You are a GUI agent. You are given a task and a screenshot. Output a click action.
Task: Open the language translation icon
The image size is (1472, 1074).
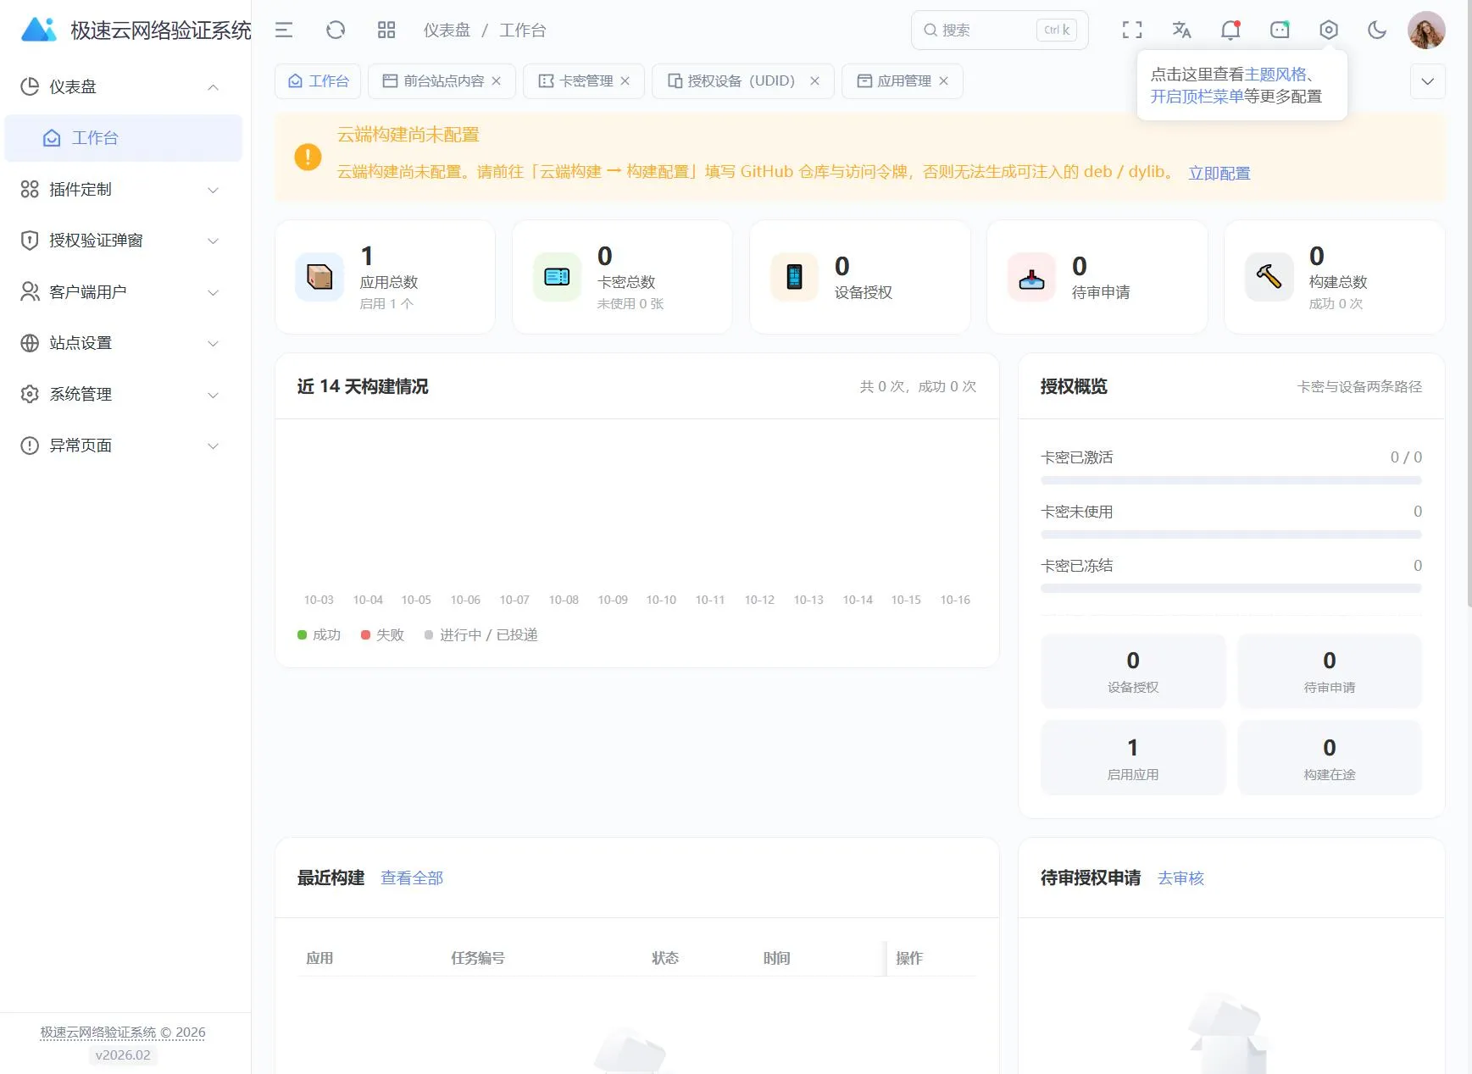1181,30
